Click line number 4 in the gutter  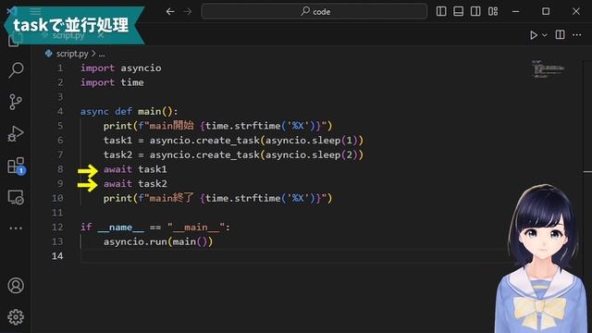pyautogui.click(x=60, y=111)
